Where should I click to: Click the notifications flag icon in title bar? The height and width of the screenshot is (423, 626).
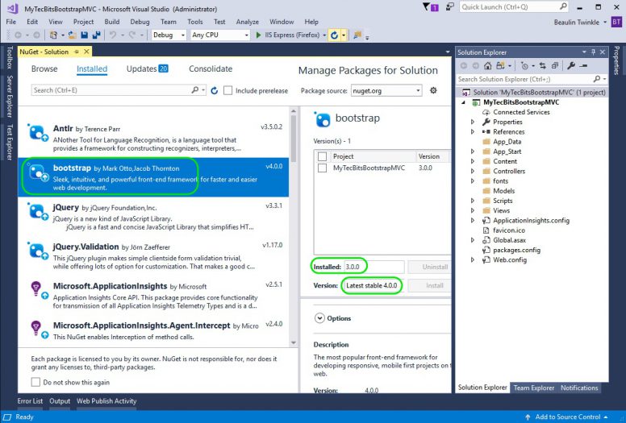tap(427, 7)
